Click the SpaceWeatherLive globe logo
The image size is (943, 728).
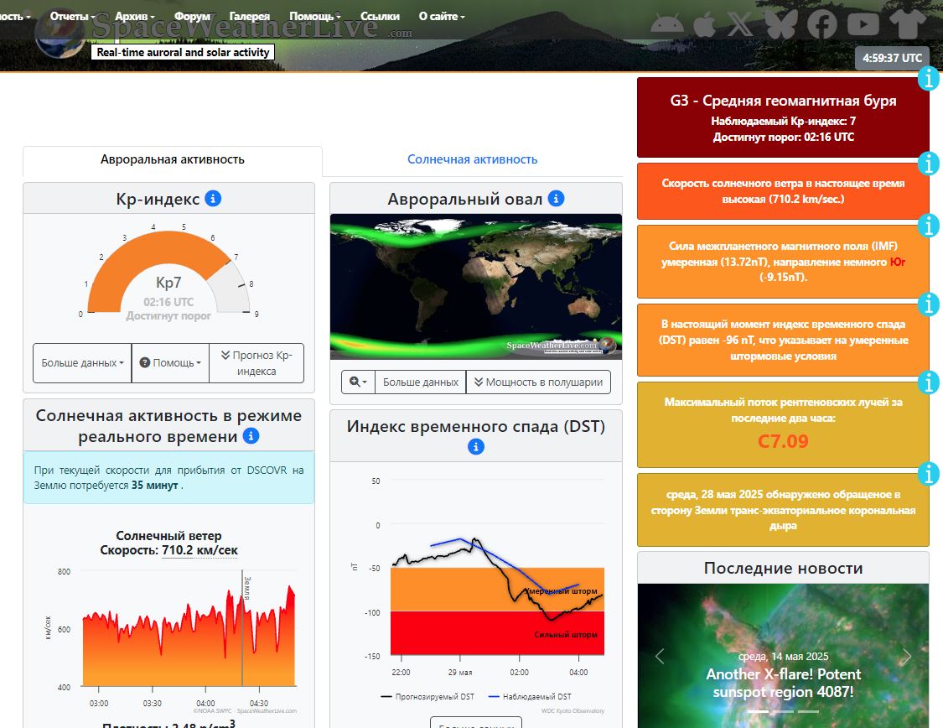[x=59, y=35]
